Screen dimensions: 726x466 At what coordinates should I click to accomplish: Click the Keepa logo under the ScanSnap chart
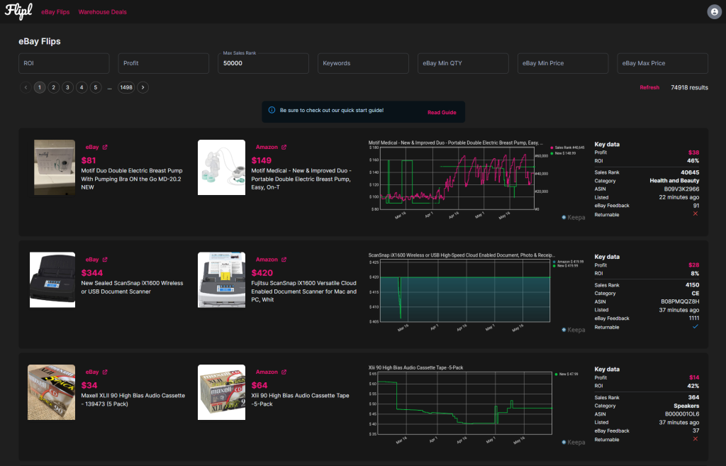pos(573,331)
